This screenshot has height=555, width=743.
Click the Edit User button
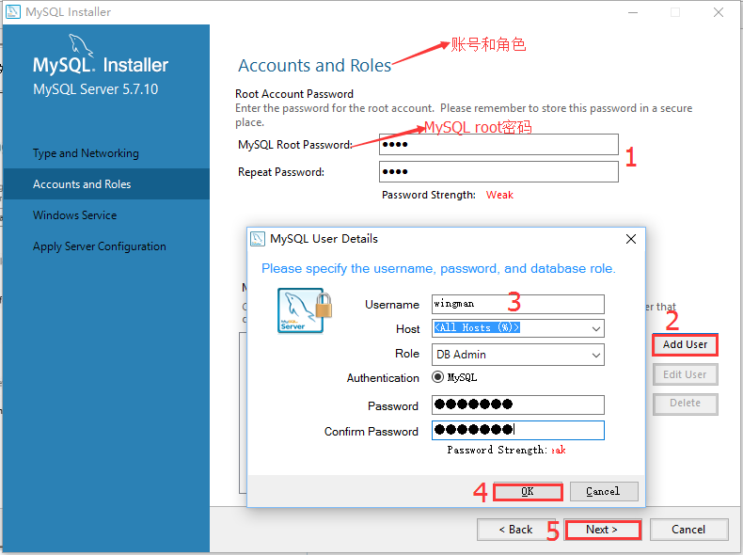point(685,374)
